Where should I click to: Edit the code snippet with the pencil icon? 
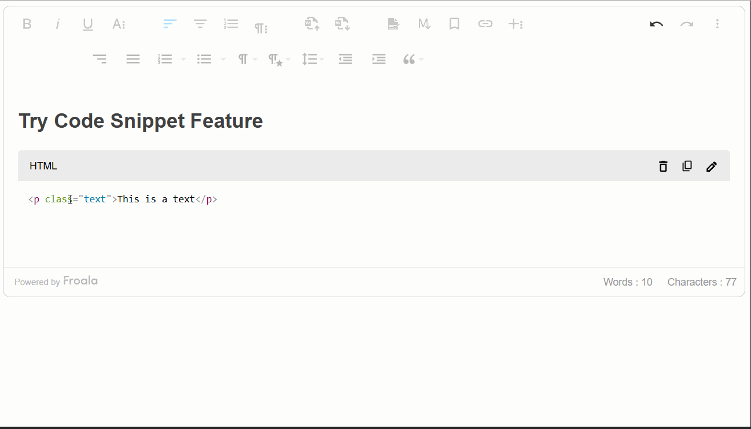[x=711, y=166]
